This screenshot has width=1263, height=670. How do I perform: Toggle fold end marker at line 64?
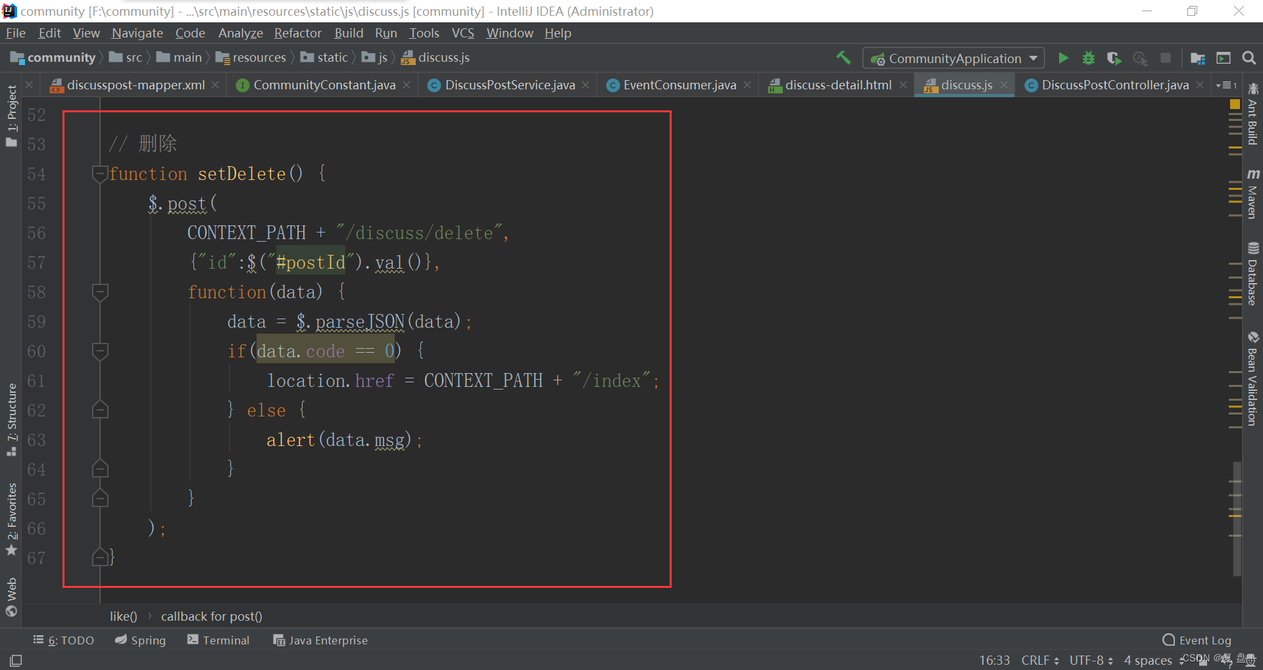pos(100,469)
